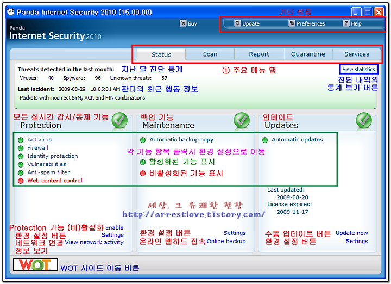Screen dimensions: 391x284
Task: Click the green dot beside Automatic backup copy
Action: [x=143, y=140]
